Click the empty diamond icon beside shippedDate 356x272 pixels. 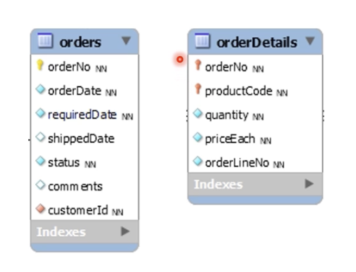tap(40, 137)
